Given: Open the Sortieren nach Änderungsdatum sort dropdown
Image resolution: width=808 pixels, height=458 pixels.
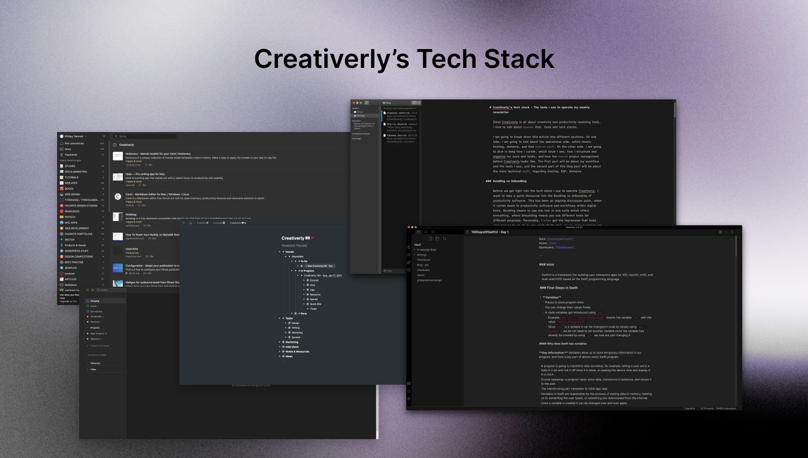Looking at the screenshot, I should point(400,108).
